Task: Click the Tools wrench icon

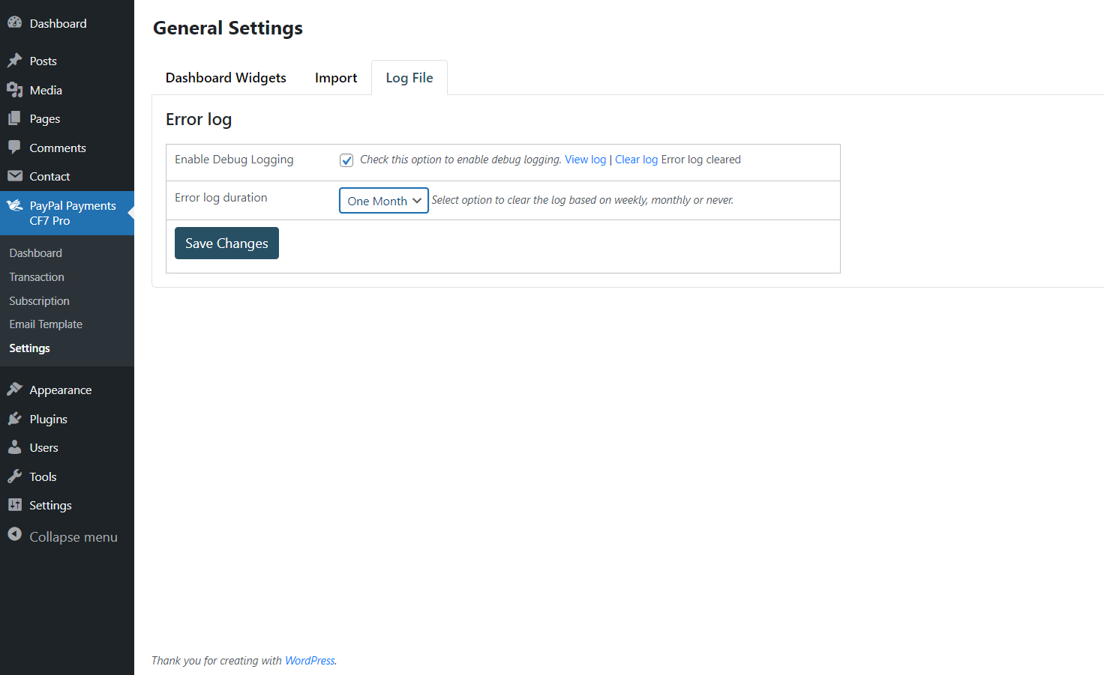Action: tap(14, 476)
